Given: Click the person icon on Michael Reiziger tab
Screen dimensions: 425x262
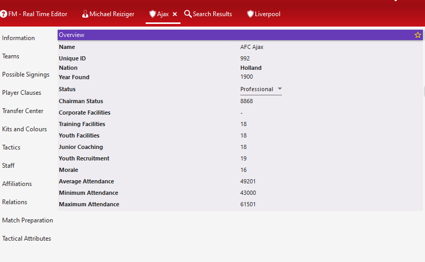Looking at the screenshot, I should point(85,14).
